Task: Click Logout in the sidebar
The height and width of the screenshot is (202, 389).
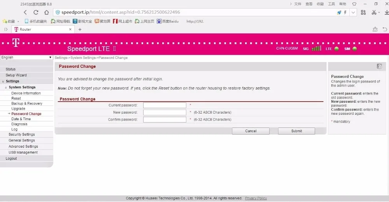Action: 11,159
